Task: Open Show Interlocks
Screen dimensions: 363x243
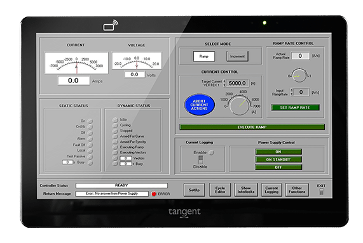Action: [x=246, y=190]
